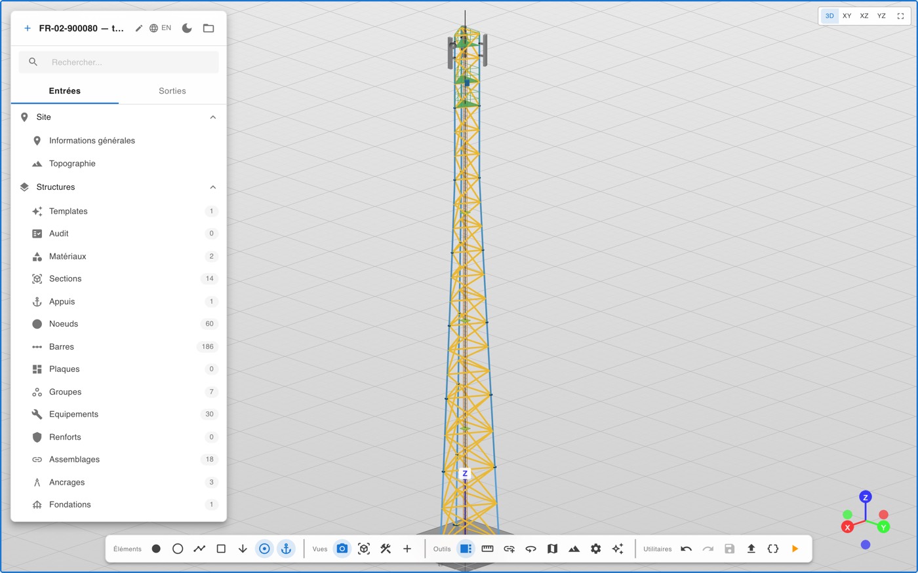
Task: Select the 3D view mode
Action: point(829,16)
